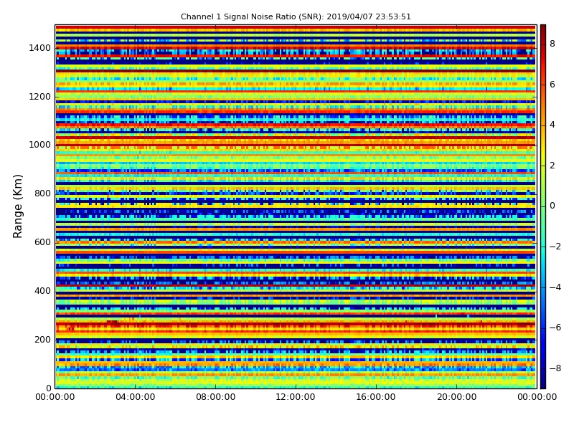Click the colorbar label 0

click(552, 206)
